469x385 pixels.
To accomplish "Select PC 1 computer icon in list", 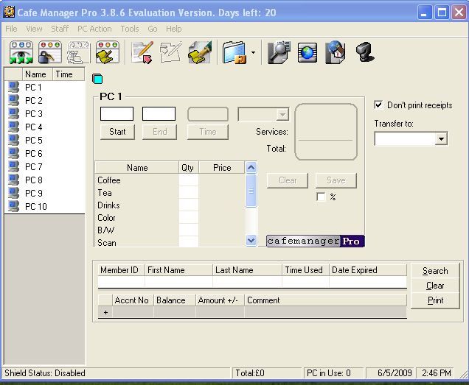I will [13, 87].
